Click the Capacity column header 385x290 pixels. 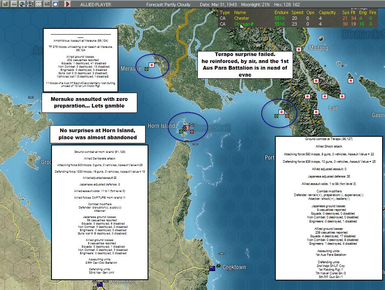click(327, 12)
